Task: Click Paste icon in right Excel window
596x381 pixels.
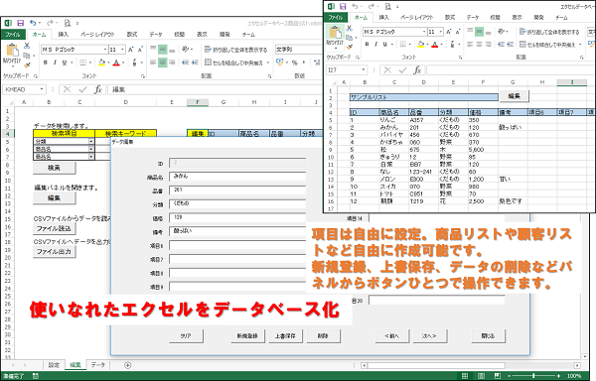Action: 335,33
